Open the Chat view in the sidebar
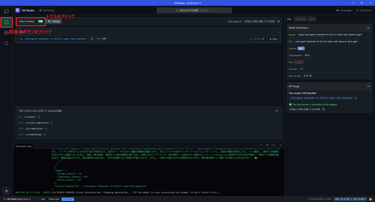The height and width of the screenshot is (202, 375). tap(6, 11)
